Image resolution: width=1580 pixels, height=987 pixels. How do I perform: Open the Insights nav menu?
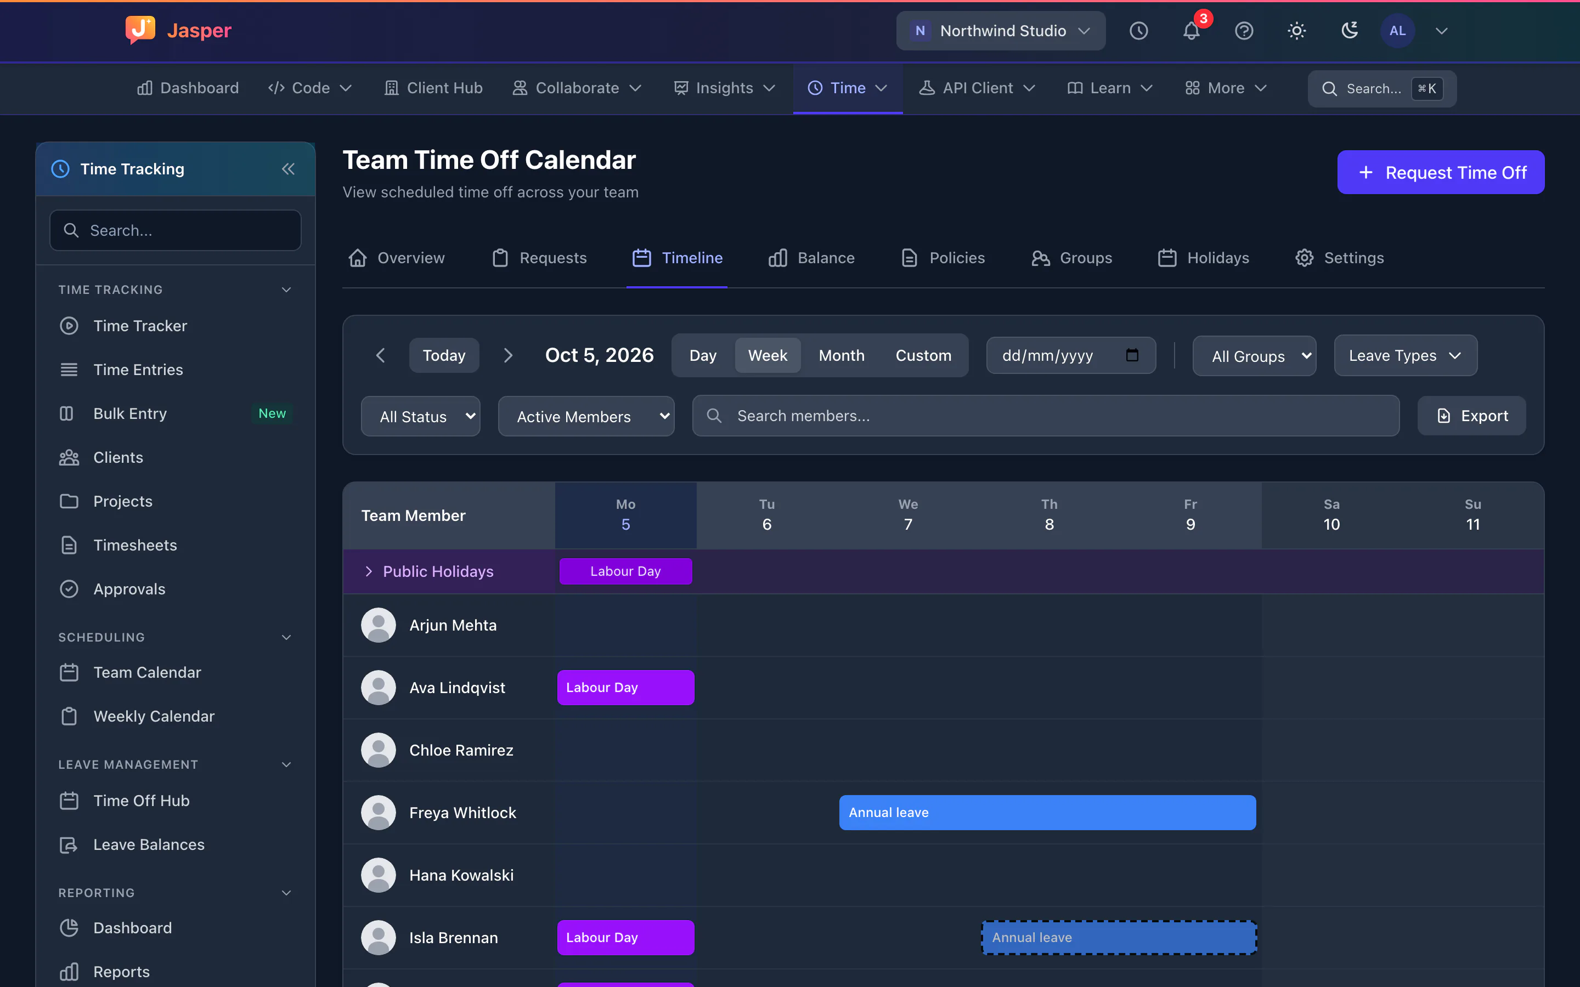pos(724,88)
